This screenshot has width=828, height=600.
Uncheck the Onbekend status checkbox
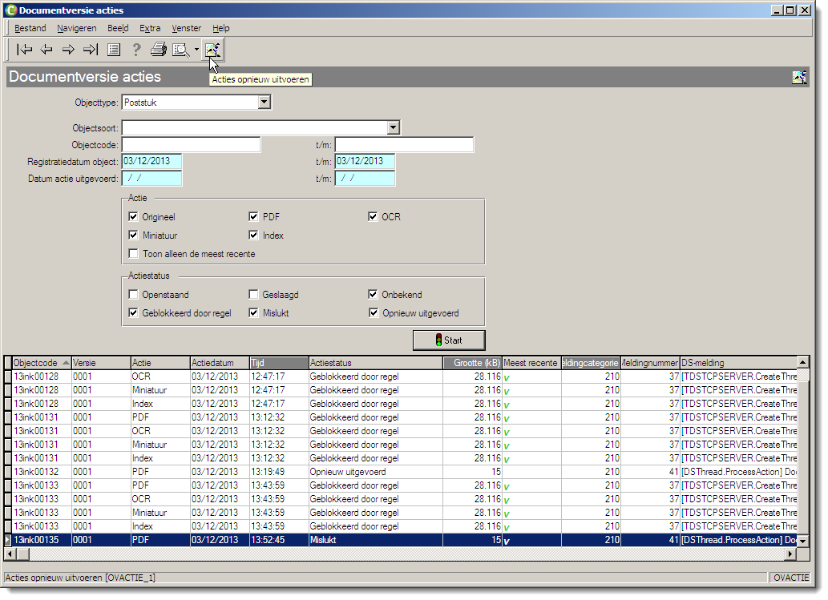tap(373, 295)
